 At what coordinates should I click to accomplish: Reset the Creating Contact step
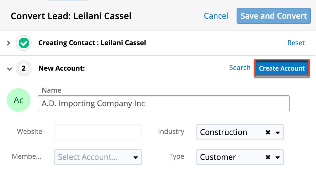[x=296, y=43]
